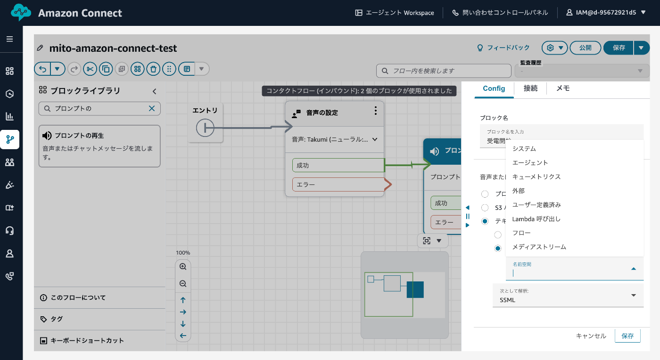Click the 公開 publish button
This screenshot has height=360, width=660.
pos(586,48)
